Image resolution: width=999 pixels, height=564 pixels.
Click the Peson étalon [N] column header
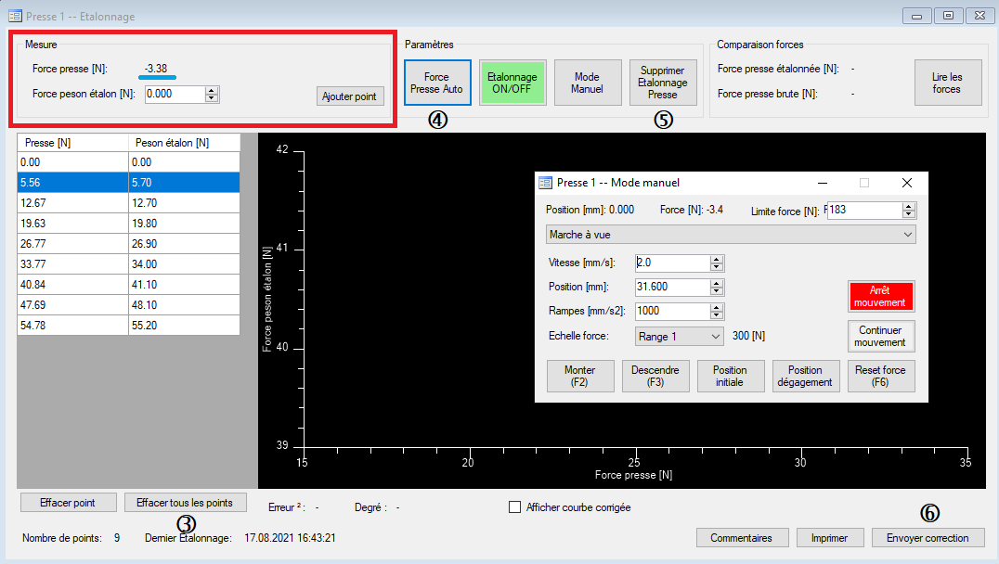(184, 143)
